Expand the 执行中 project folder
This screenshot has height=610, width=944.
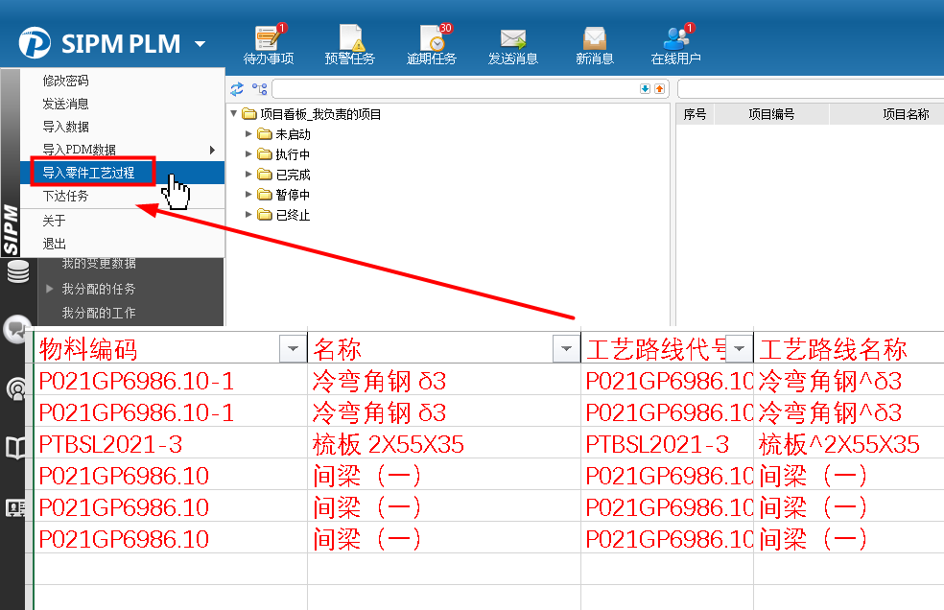point(249,154)
